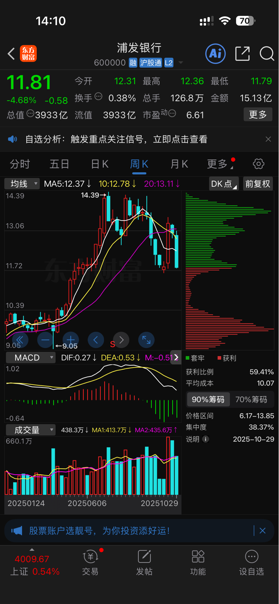Tap the share/export icon
279x604 pixels.
point(242,54)
